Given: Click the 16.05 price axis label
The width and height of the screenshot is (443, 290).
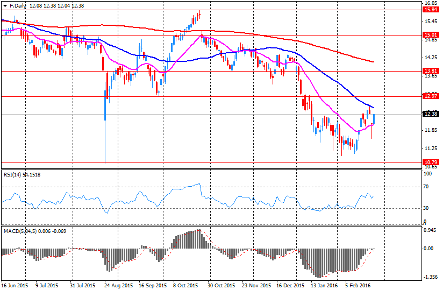Looking at the screenshot, I should (x=431, y=3).
